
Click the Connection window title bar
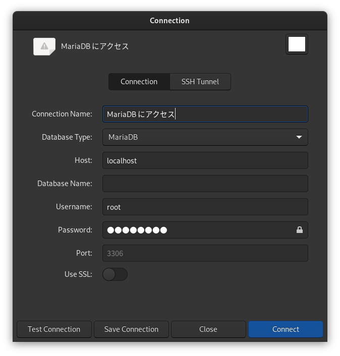tap(170, 21)
